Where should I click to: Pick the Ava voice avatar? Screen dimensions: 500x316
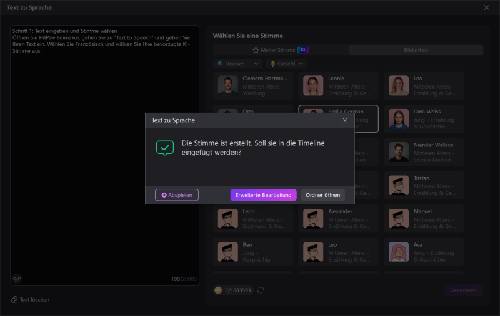point(399,252)
